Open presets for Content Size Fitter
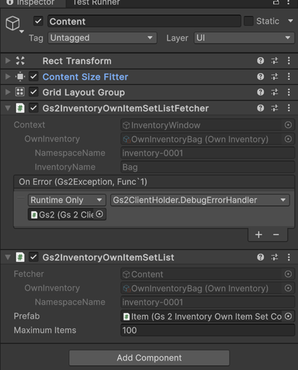This screenshot has width=298, height=370. (275, 77)
